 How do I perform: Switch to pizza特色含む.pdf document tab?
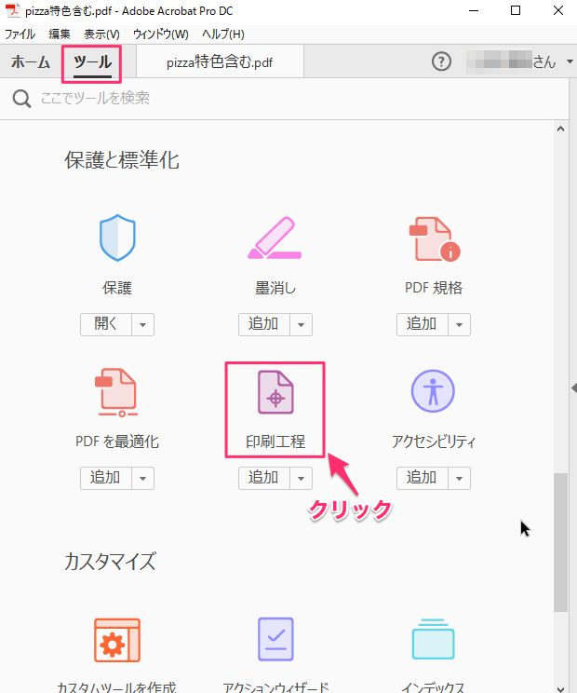(220, 61)
